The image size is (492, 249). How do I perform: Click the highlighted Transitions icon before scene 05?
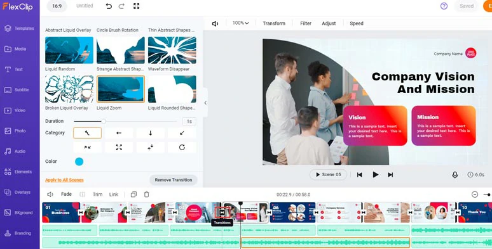(222, 212)
